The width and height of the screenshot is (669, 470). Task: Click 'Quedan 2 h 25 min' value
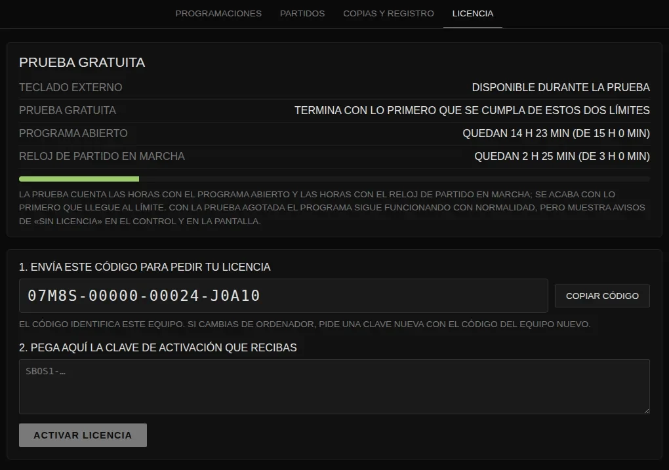562,157
